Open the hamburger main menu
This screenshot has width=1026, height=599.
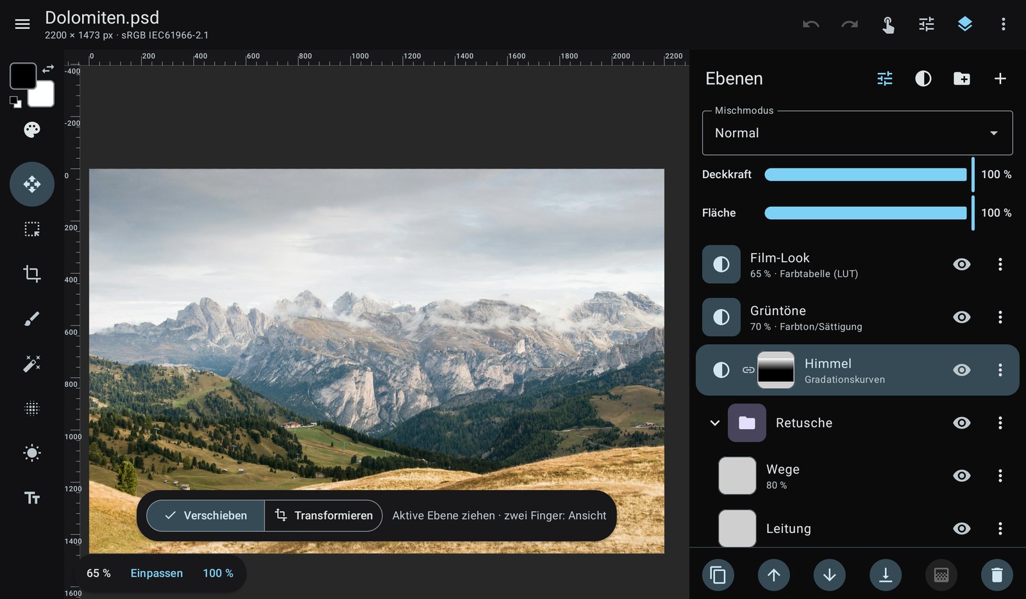22,24
